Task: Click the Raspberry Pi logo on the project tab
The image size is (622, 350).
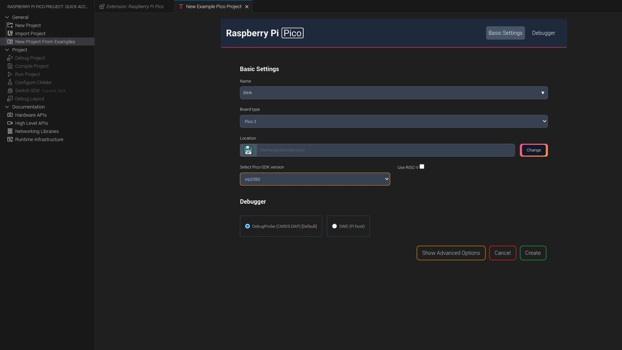Action: click(x=180, y=7)
